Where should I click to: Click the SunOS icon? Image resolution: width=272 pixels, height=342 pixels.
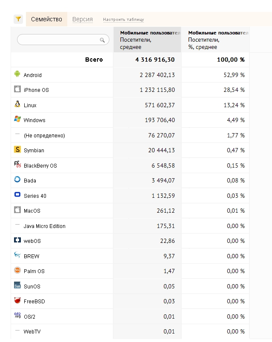pos(17,285)
